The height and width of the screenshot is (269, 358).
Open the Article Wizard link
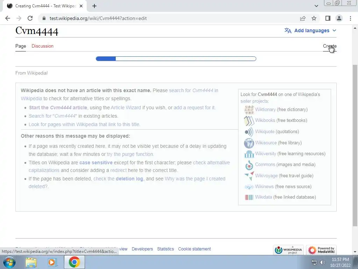[x=126, y=108]
